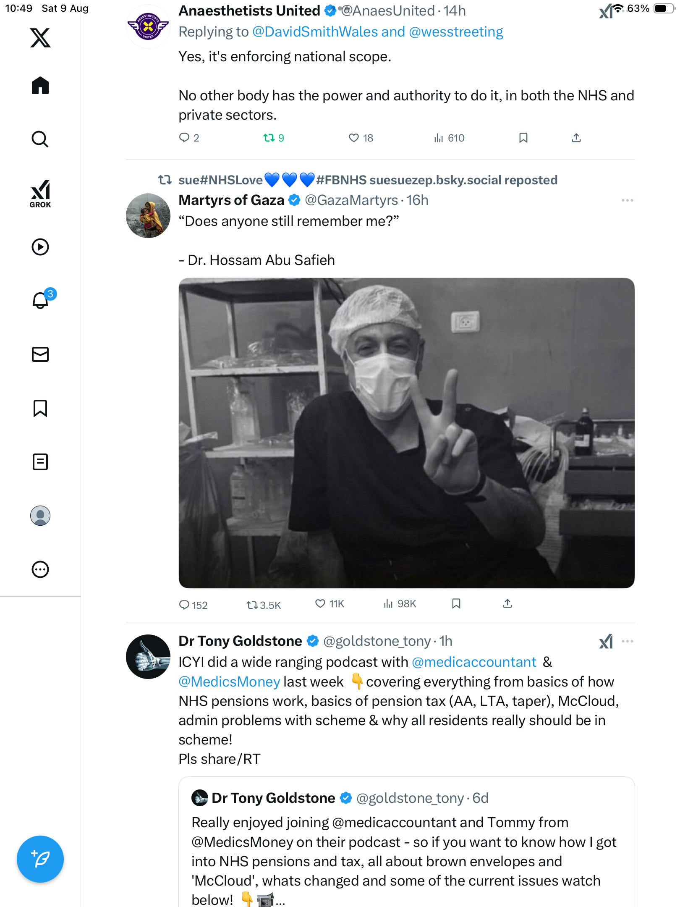
Task: Open more options on Martyrs of Gaza post
Action: click(x=627, y=200)
